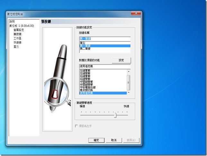Close the 數位板控制台 window
This screenshot has width=207, height=156.
135,14
